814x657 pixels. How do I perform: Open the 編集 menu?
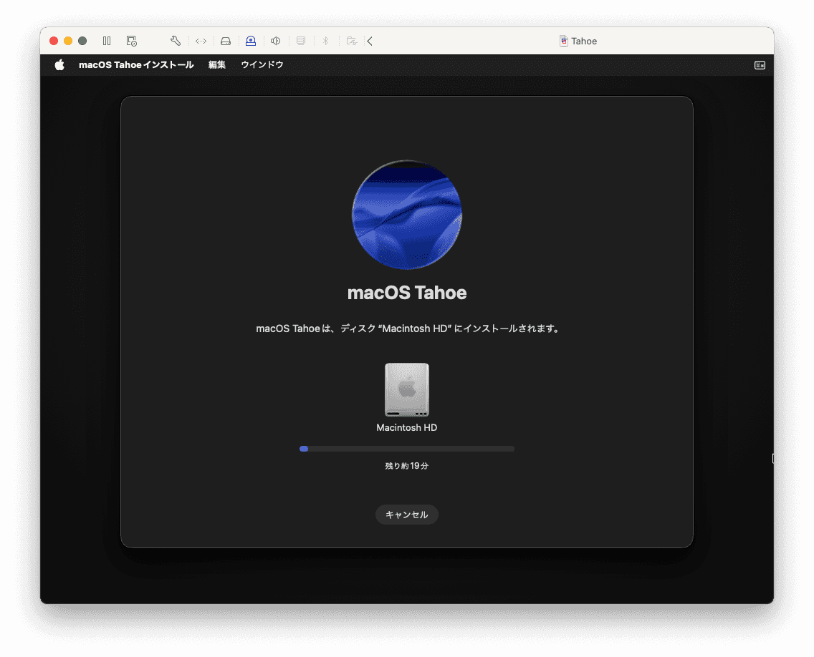217,64
